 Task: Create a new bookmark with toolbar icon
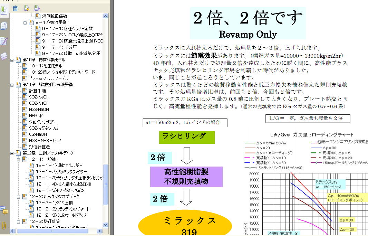coord(27,8)
